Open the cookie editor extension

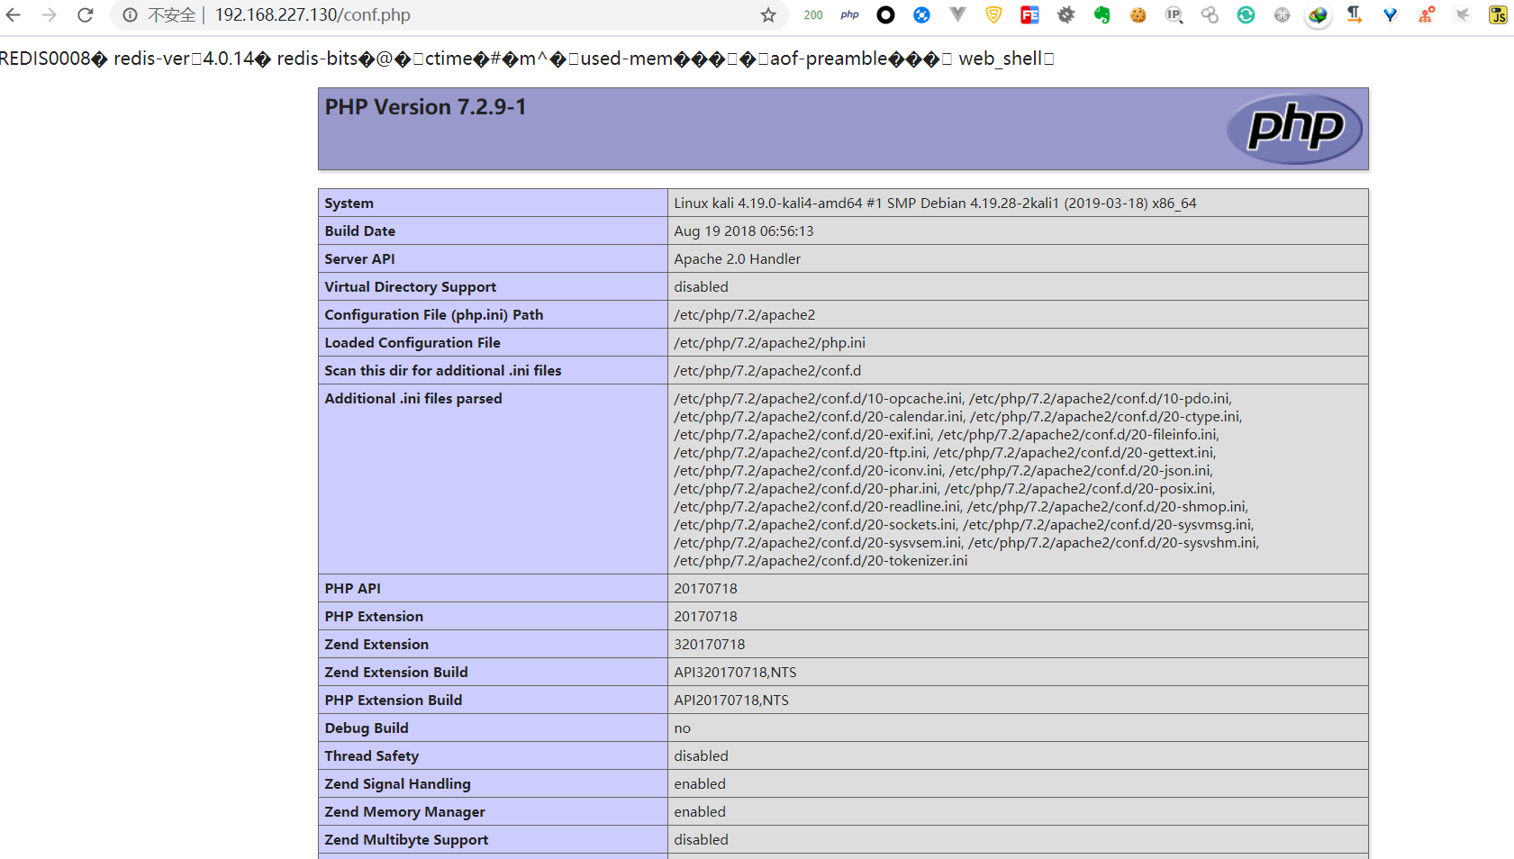tap(1138, 15)
